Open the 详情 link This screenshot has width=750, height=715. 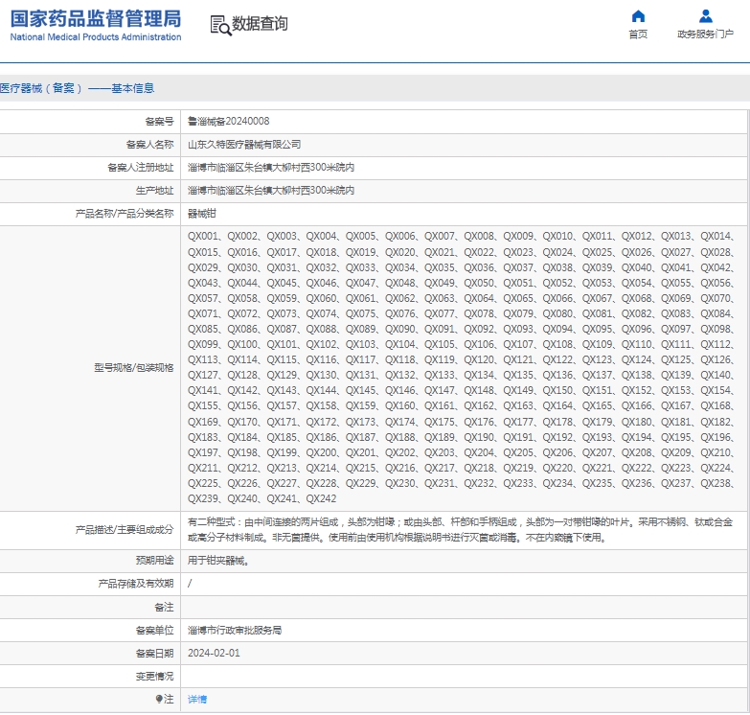(197, 700)
